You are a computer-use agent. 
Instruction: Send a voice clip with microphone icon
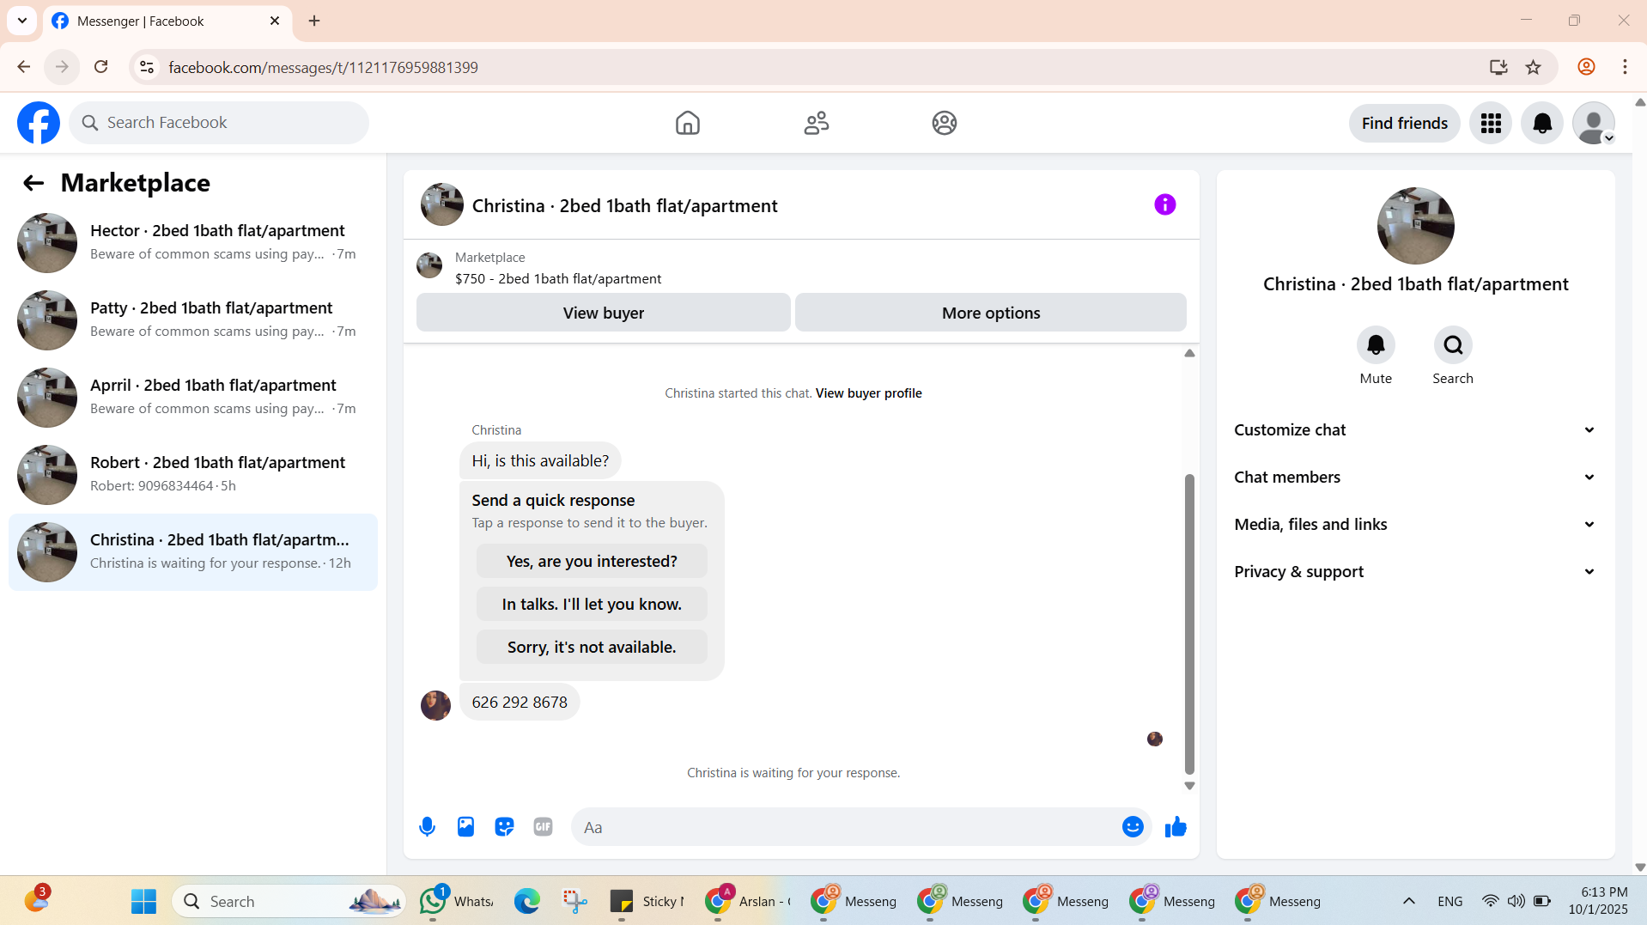point(427,827)
